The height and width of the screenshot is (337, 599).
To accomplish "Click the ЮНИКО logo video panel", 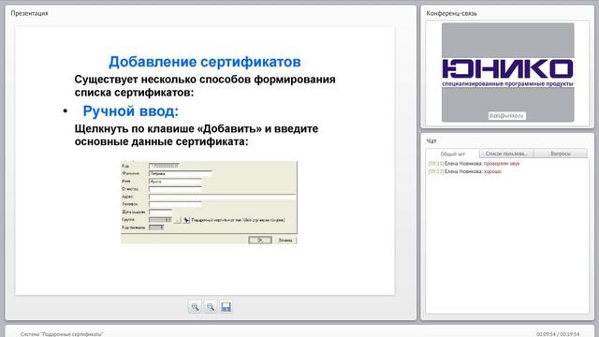I will point(507,72).
